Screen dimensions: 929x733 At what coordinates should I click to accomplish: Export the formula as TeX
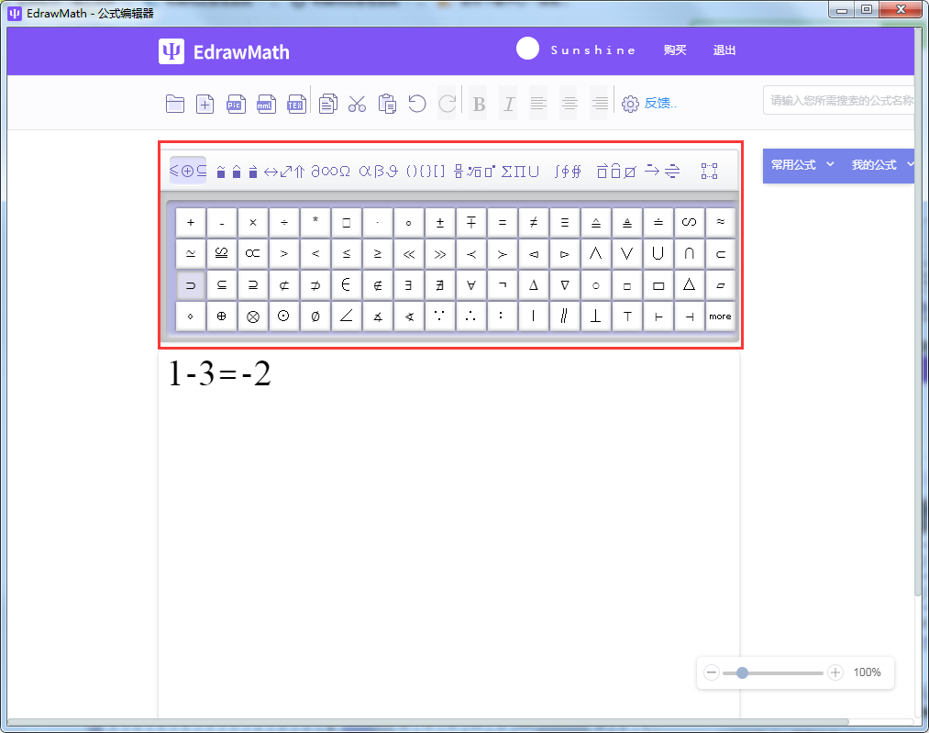point(296,104)
